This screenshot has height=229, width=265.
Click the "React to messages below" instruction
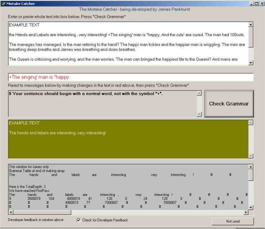99,86
